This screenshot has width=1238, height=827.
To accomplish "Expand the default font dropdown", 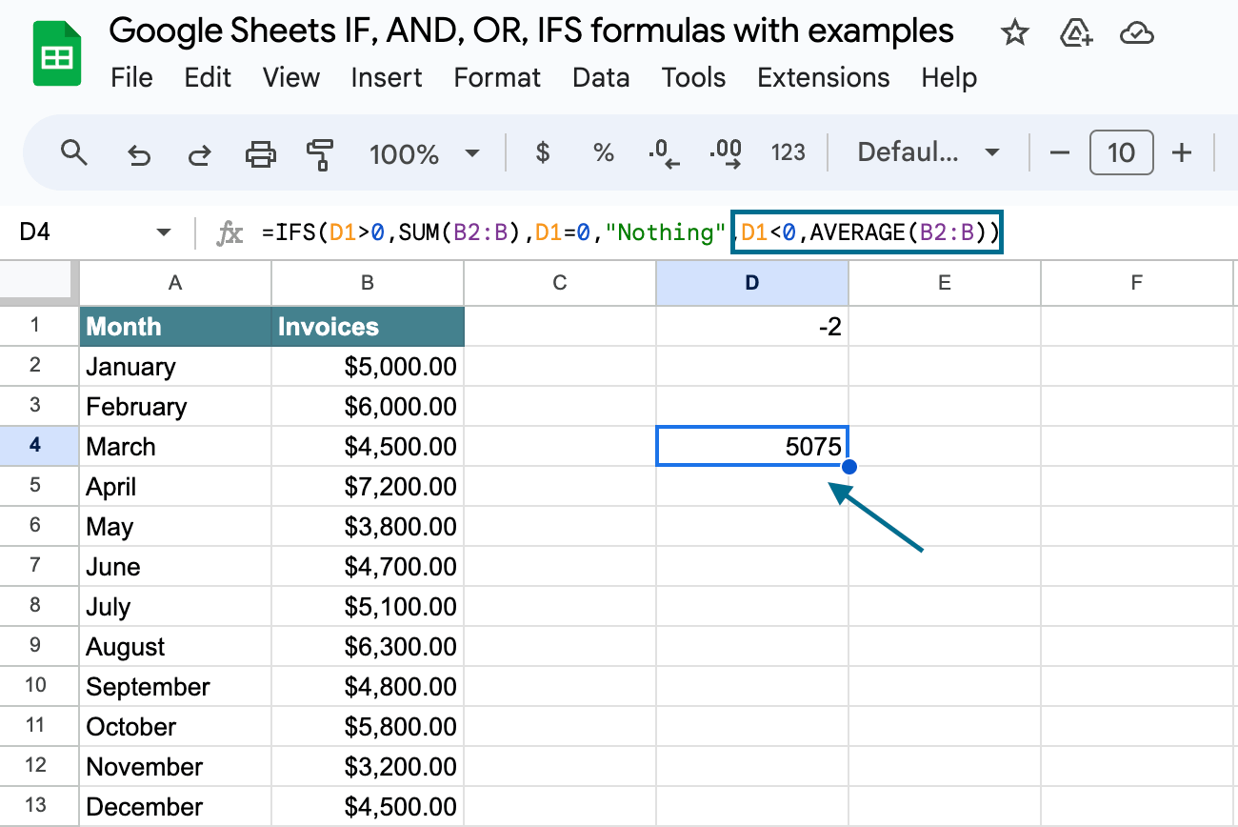I will (928, 152).
